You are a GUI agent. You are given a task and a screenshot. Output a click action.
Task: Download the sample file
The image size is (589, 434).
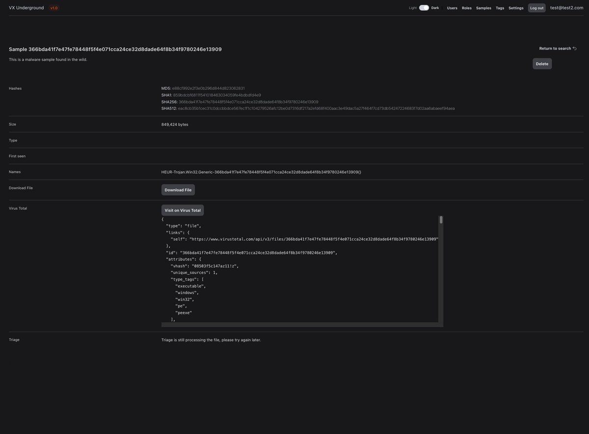178,190
